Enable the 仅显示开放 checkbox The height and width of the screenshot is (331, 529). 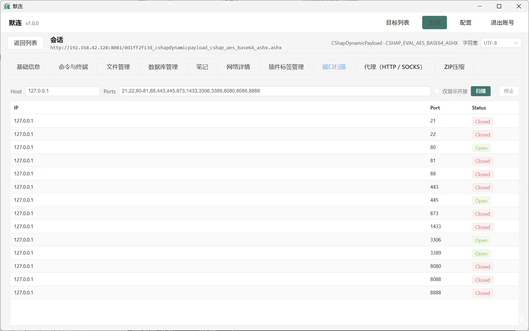437,91
